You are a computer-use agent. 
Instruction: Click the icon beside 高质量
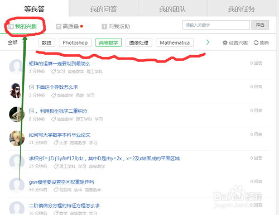click(59, 26)
